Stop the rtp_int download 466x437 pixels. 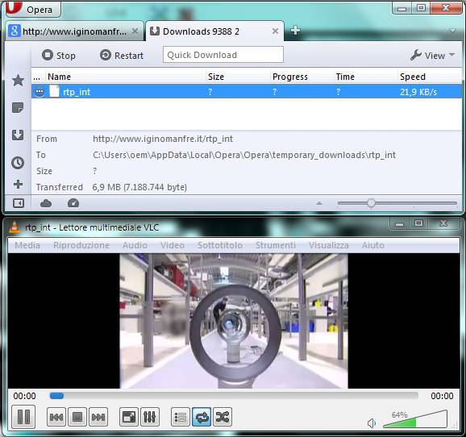[59, 56]
